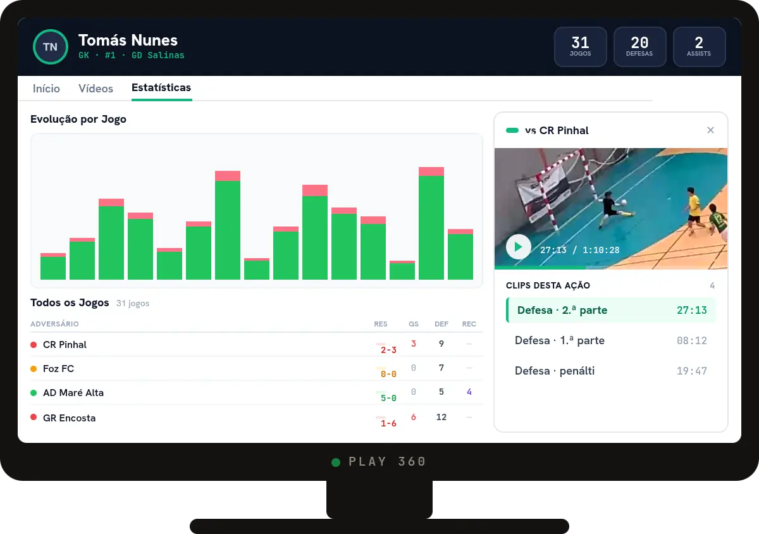
Task: Click the GS column header
Action: (414, 324)
